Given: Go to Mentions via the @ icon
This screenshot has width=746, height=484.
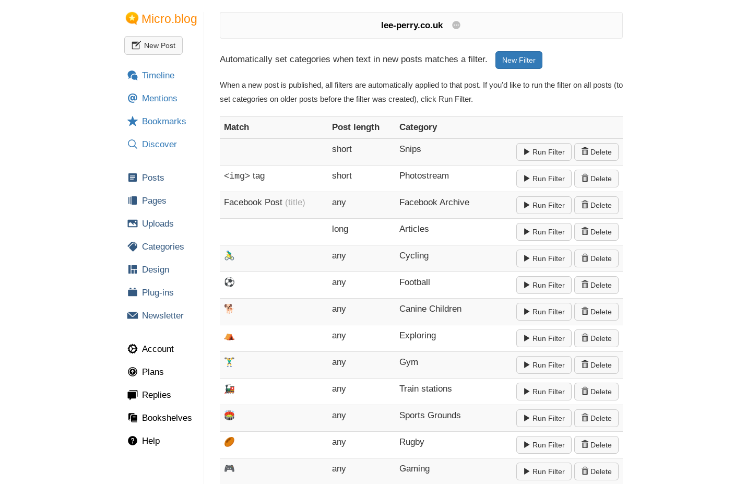Looking at the screenshot, I should [133, 98].
